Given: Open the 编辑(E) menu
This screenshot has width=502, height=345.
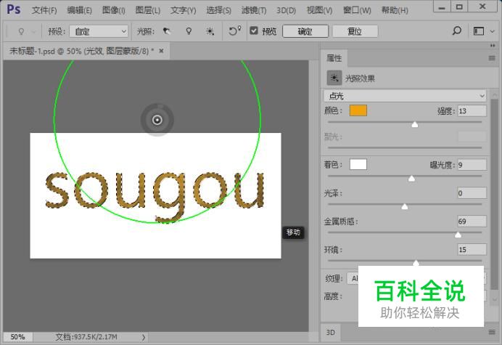Looking at the screenshot, I should (x=79, y=10).
